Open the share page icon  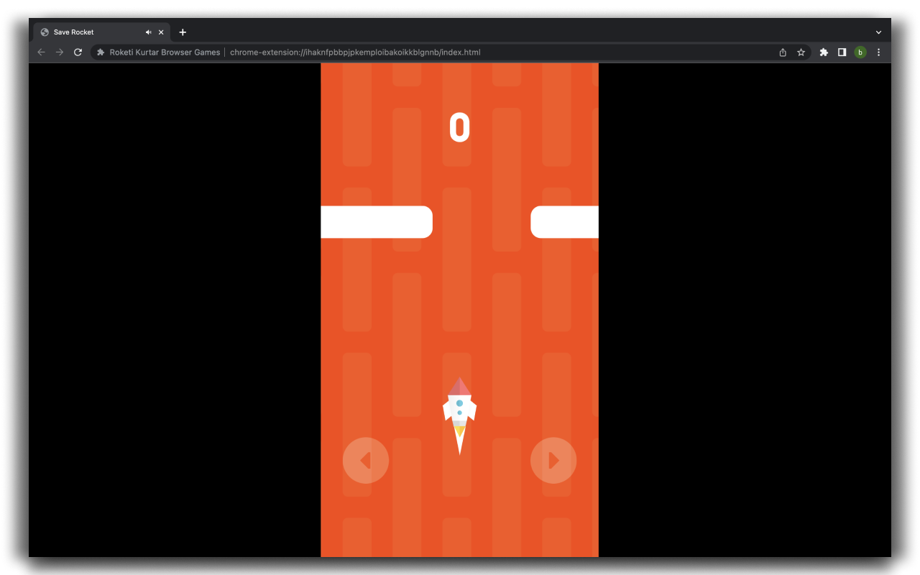point(783,52)
